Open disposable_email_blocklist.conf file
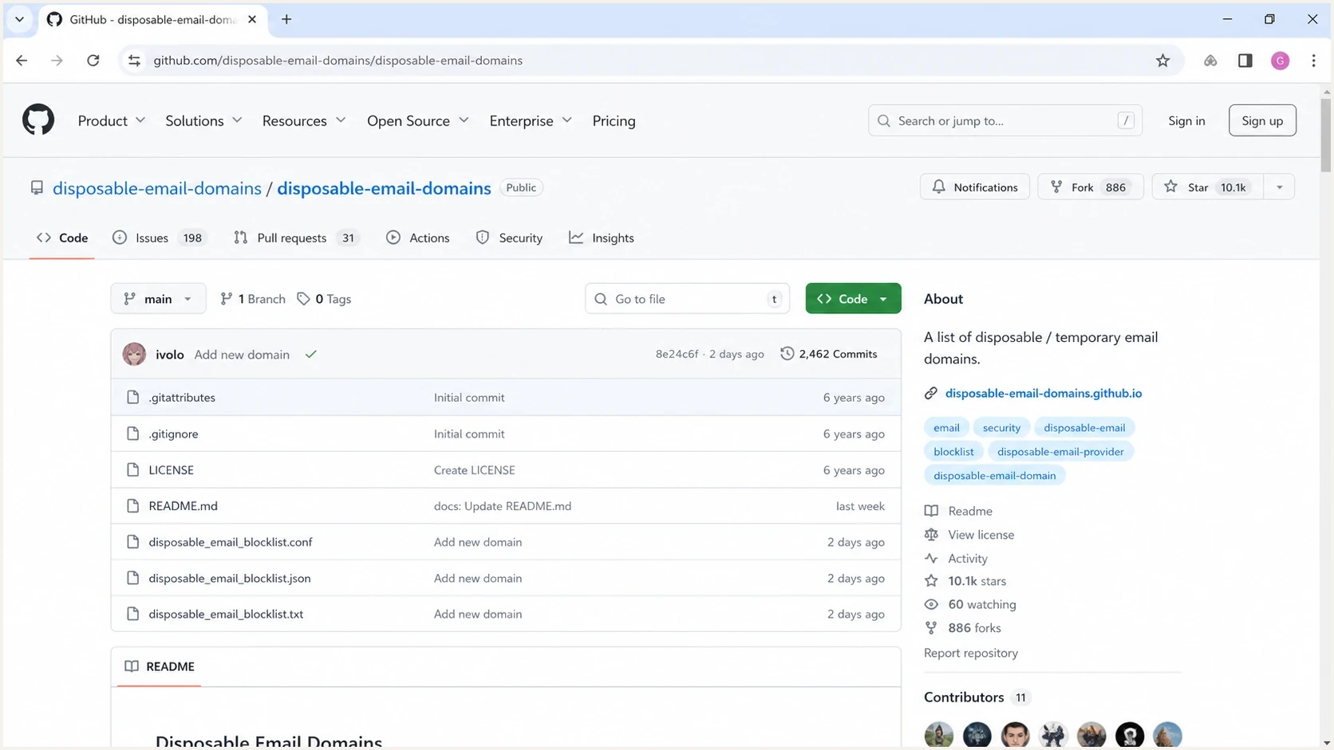Viewport: 1334px width, 750px height. pyautogui.click(x=231, y=542)
